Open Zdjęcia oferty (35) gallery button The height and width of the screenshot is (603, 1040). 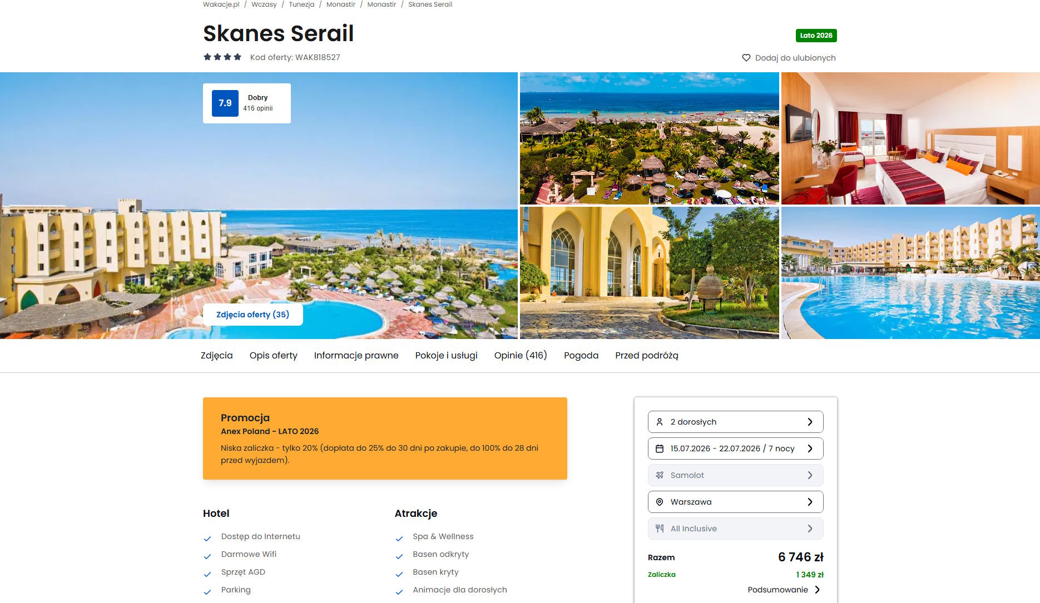tap(253, 315)
